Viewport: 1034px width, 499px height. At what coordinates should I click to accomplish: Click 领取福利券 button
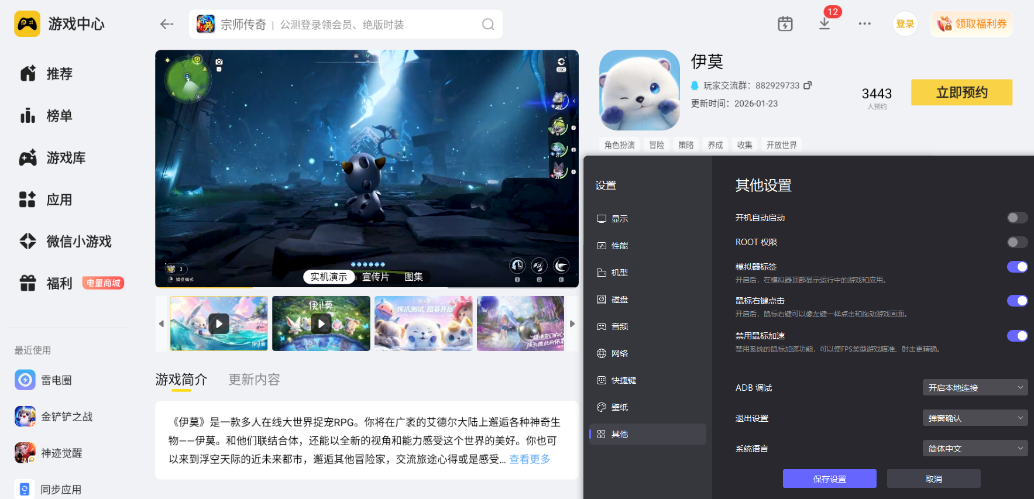click(971, 24)
